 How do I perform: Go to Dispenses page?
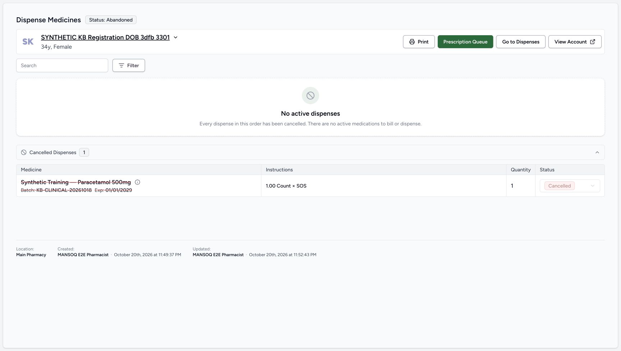[x=520, y=42]
